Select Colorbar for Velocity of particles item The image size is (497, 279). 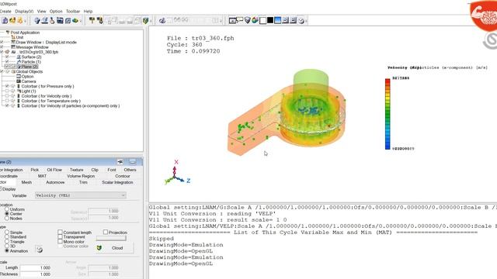tap(71, 105)
